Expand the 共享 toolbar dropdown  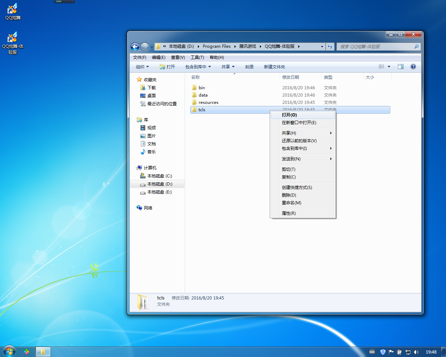pyautogui.click(x=233, y=67)
